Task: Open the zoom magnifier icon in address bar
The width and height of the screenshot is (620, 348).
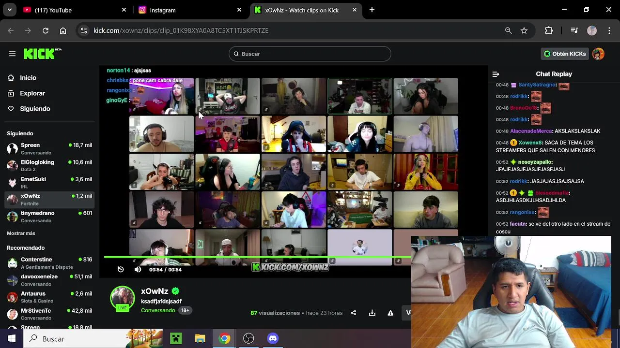Action: point(508,30)
